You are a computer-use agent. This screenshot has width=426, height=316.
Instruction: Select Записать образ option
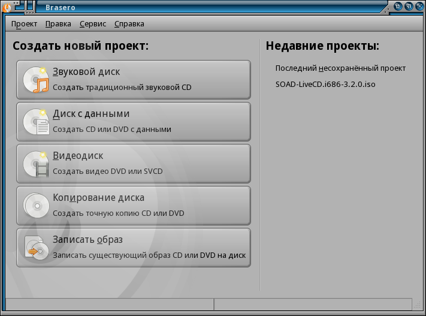coord(134,248)
